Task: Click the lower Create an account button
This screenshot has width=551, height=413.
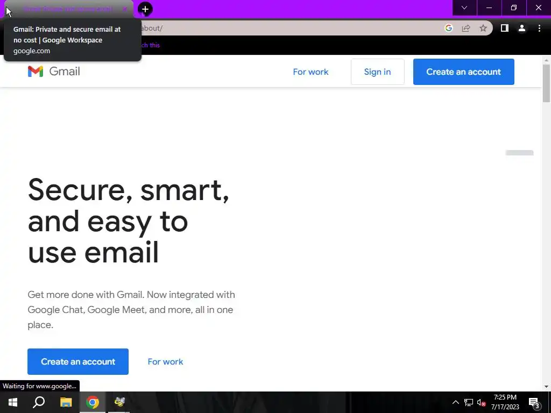Action: [x=78, y=361]
